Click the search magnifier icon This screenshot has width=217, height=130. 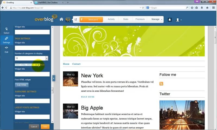pyautogui.click(x=187, y=8)
